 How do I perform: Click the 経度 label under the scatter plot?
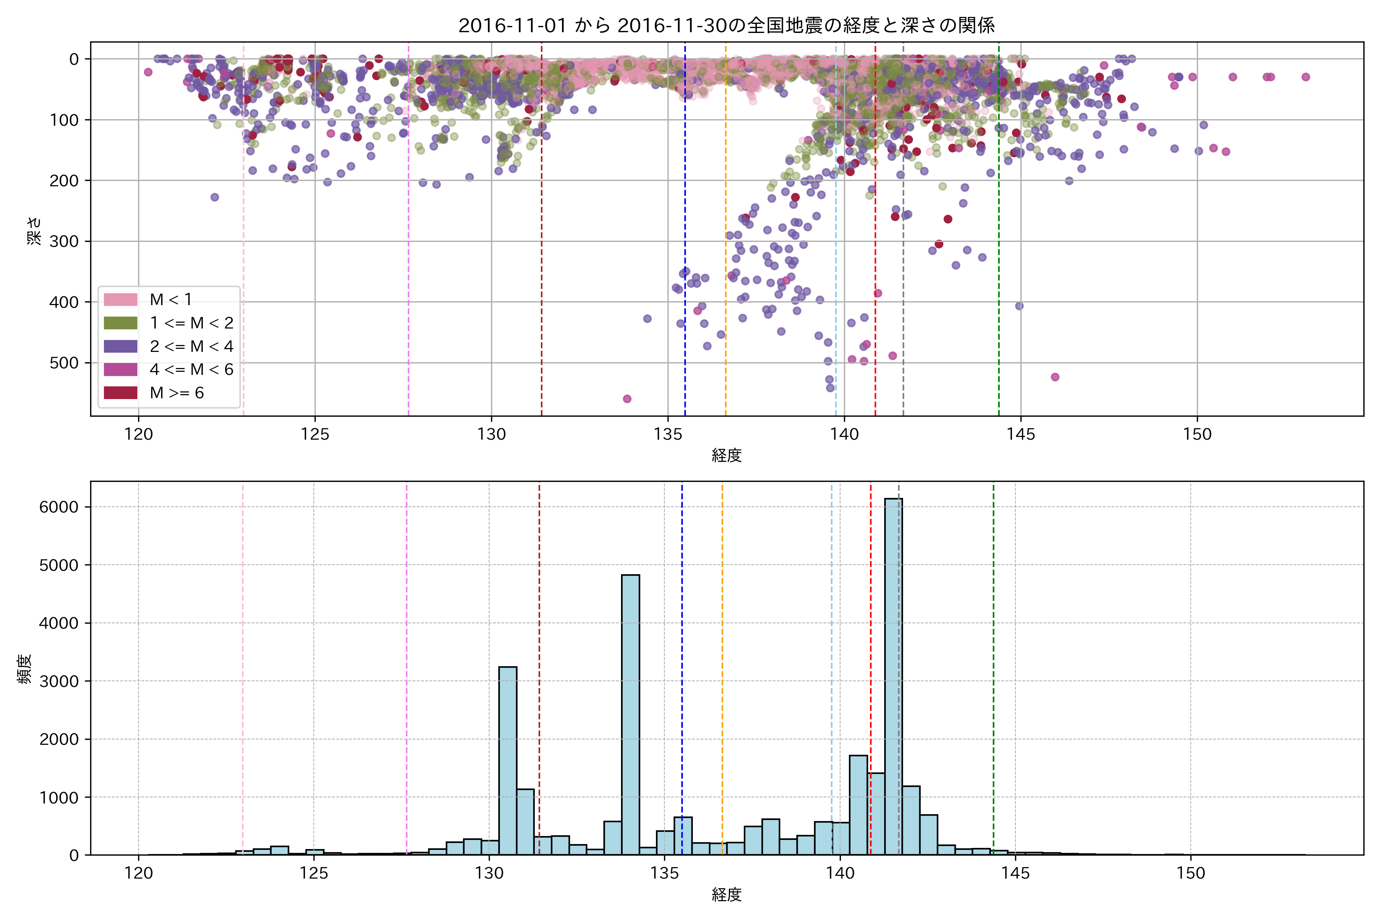click(727, 455)
